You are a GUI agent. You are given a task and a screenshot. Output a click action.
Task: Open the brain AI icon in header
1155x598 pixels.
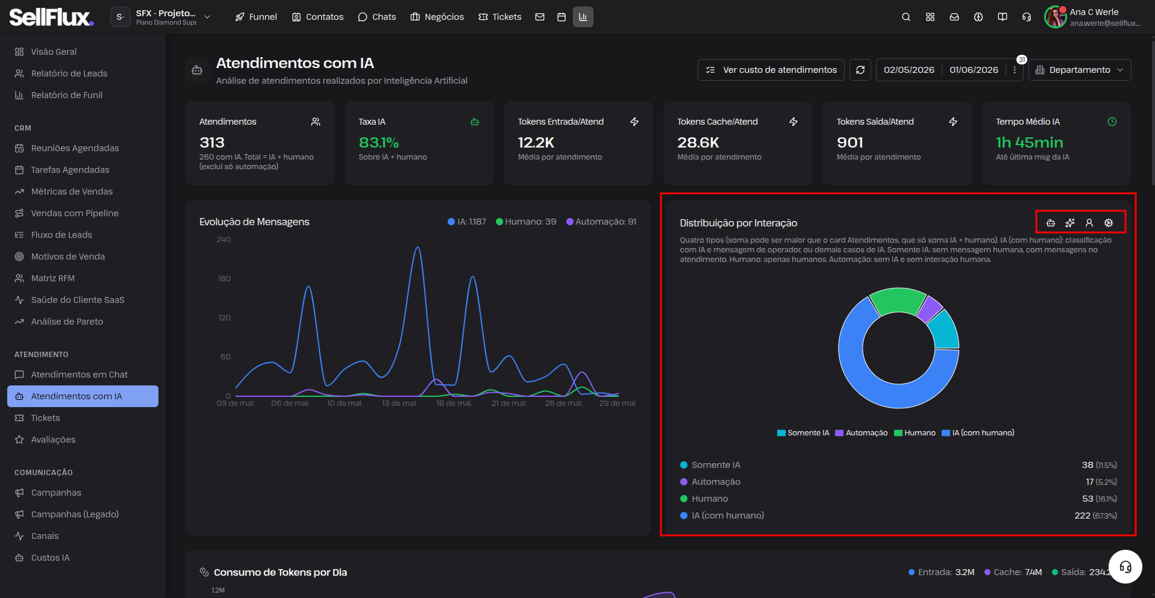point(978,17)
